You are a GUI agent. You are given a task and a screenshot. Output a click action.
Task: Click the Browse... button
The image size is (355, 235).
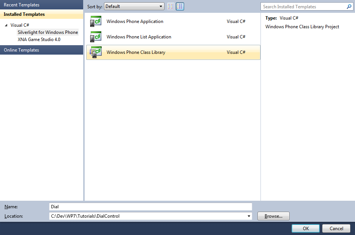point(273,216)
